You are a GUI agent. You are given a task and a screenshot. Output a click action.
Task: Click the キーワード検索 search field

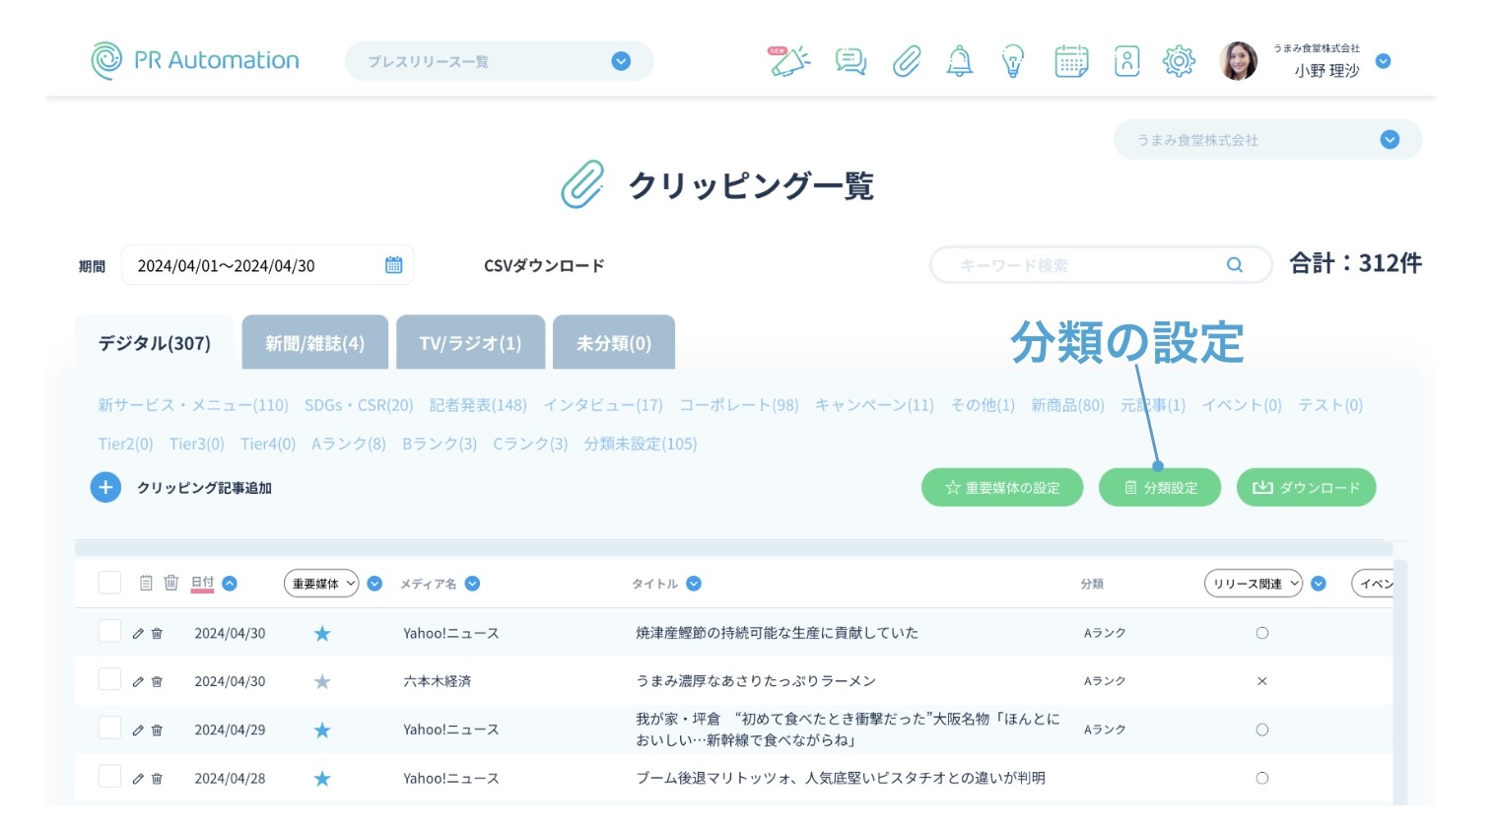1084,265
